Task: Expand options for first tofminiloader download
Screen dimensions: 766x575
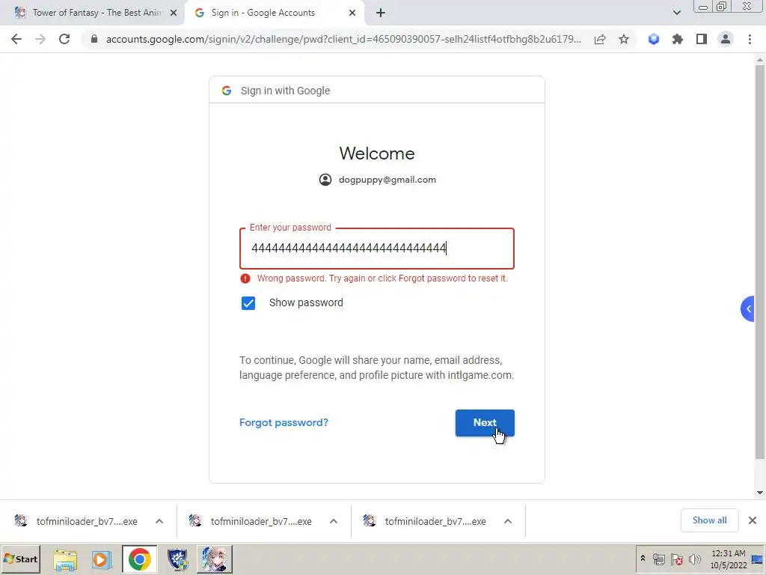Action: pyautogui.click(x=159, y=521)
